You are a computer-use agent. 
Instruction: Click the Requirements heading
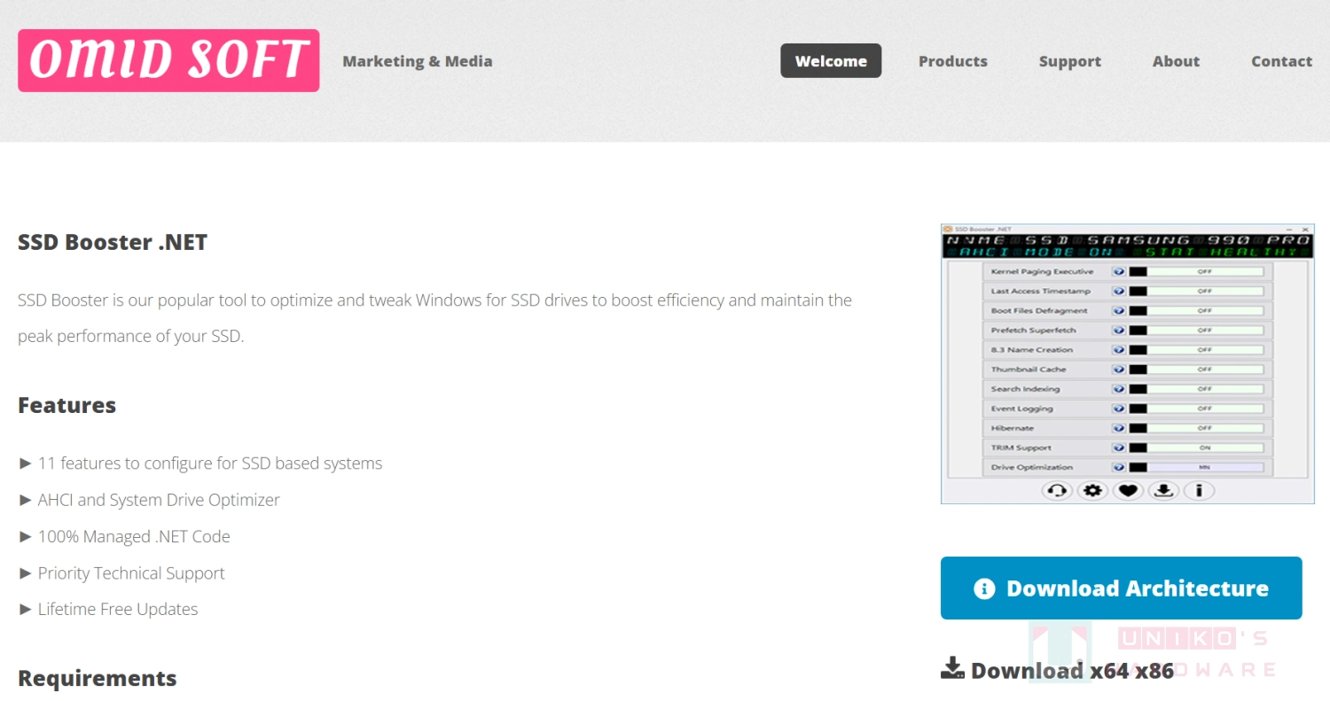tap(98, 678)
